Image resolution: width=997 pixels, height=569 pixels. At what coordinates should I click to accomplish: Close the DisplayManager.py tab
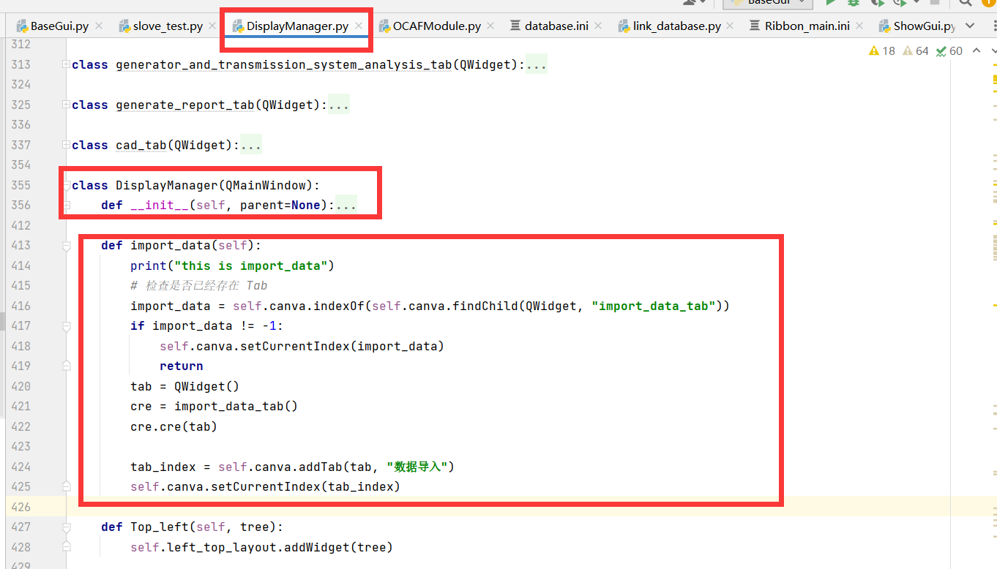[x=359, y=26]
